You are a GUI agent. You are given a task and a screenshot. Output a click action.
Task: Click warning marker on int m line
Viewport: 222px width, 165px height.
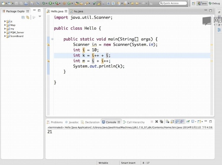pyautogui.click(x=49, y=61)
